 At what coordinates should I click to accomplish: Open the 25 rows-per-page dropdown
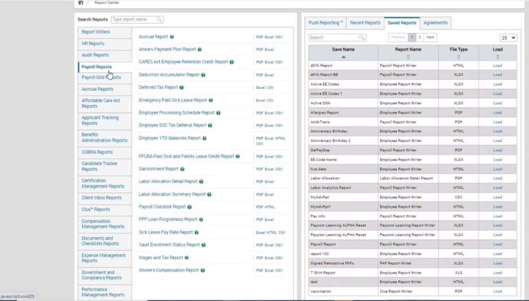[508, 38]
